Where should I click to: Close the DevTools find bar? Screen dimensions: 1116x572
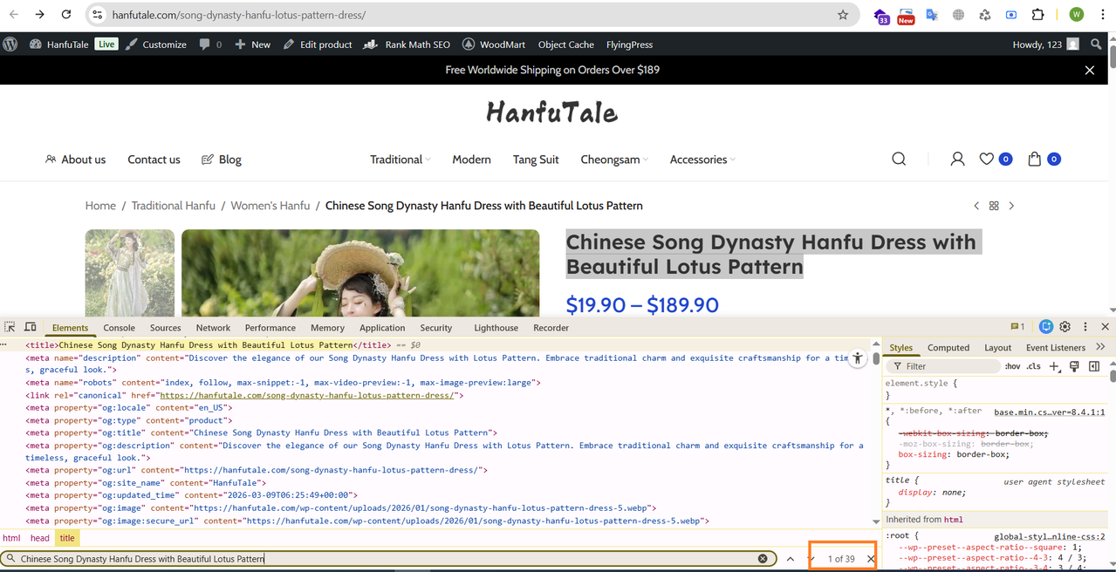tap(871, 559)
